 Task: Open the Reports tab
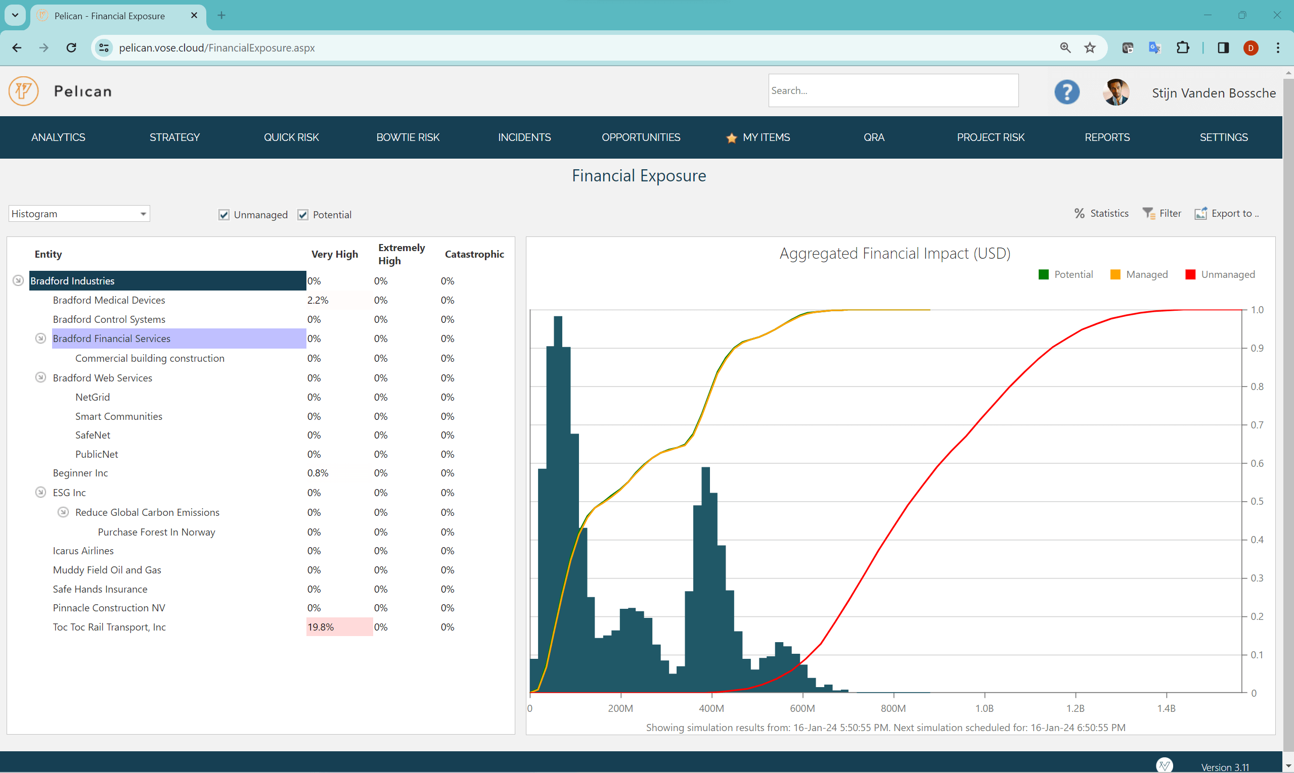[x=1107, y=137]
